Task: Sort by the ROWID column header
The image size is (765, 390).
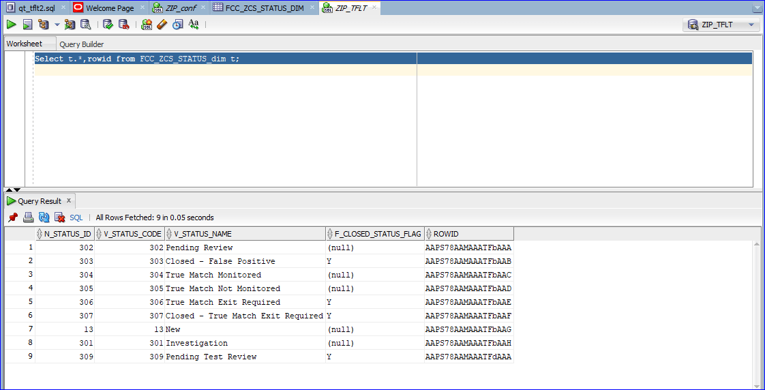Action: coord(469,234)
